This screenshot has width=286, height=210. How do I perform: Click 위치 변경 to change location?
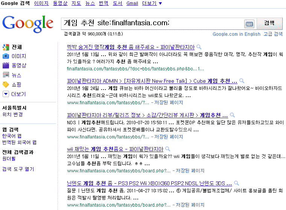(x=12, y=114)
